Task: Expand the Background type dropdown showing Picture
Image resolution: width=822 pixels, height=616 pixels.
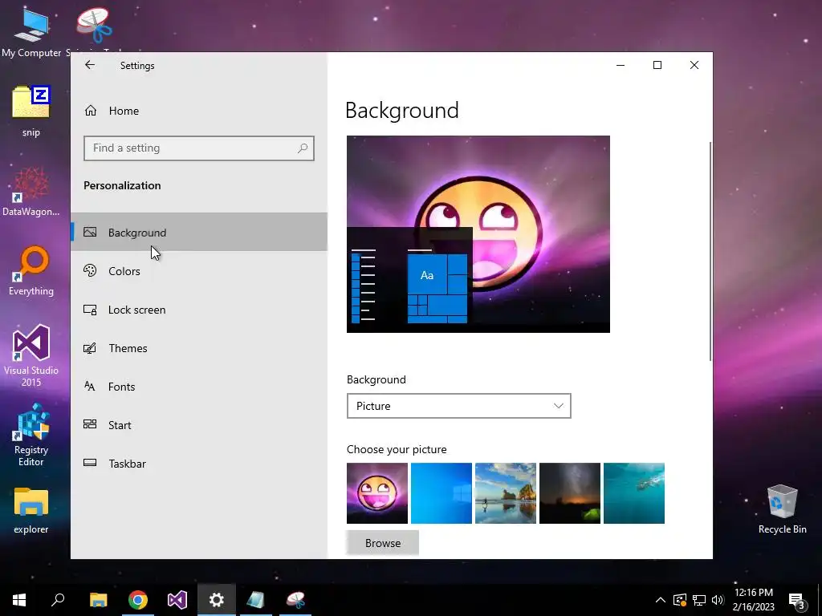Action: [458, 406]
